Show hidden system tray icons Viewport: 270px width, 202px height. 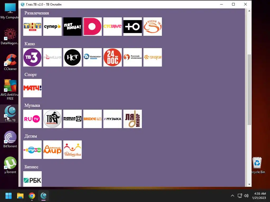click(233, 196)
